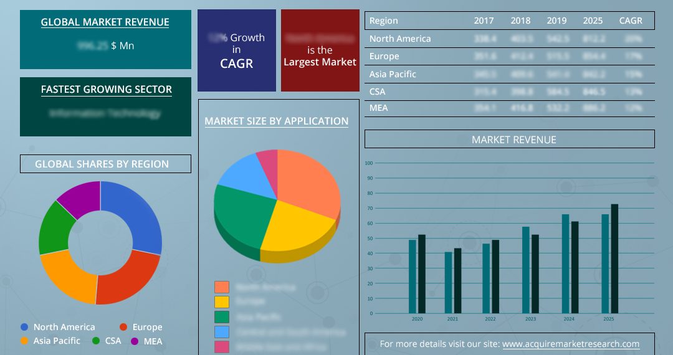Screen dimensions: 673x355
Task: Click the tallest bar above 2025
Action: tap(614, 258)
